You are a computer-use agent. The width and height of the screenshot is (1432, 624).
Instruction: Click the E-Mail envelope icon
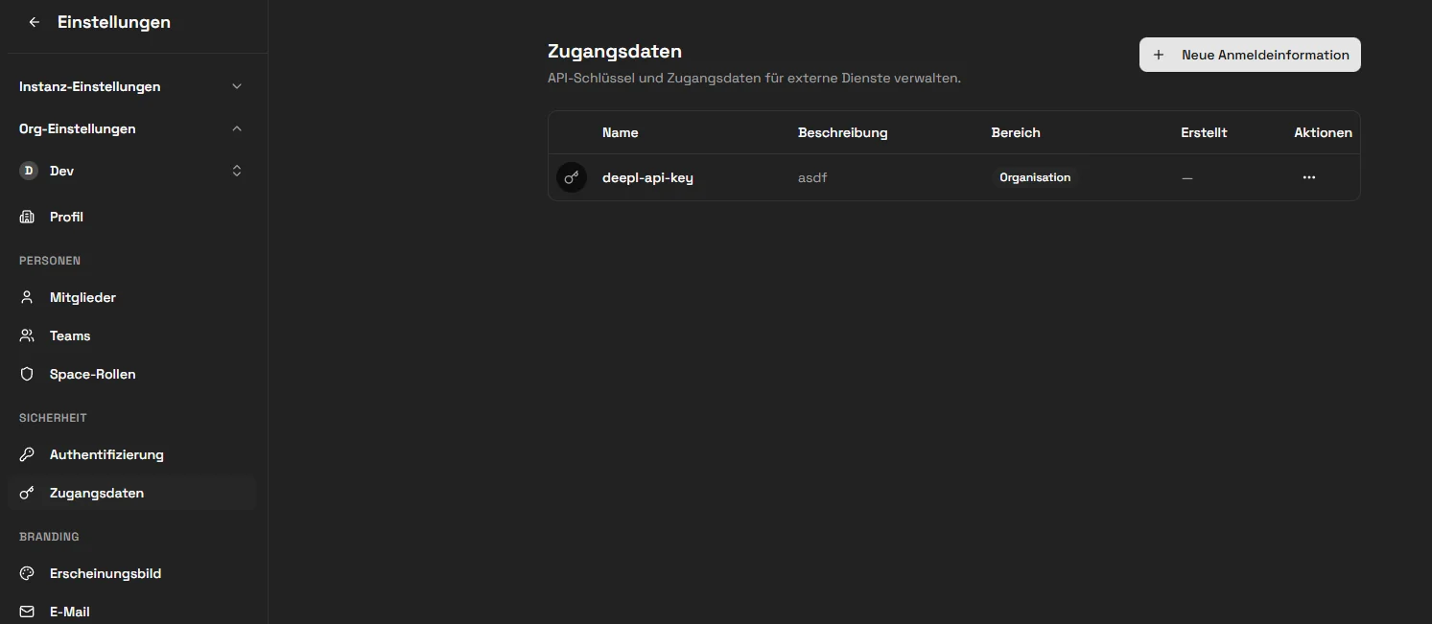pos(27,612)
